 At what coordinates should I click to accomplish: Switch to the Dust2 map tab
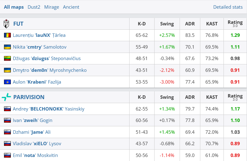pos(34,7)
